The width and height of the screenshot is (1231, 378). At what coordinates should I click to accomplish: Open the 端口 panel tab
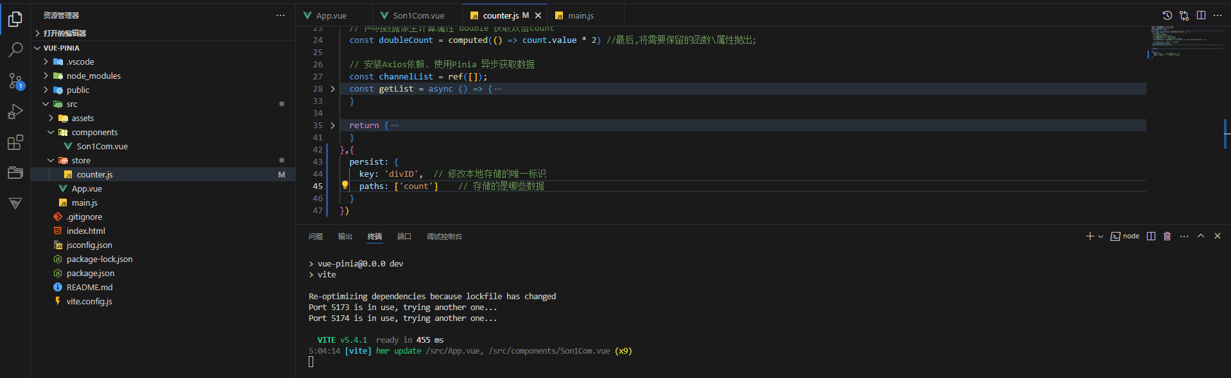coord(404,236)
